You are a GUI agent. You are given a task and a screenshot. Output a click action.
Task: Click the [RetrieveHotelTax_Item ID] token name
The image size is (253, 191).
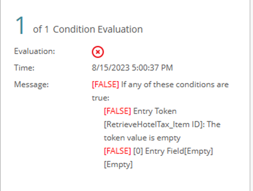tap(153, 124)
